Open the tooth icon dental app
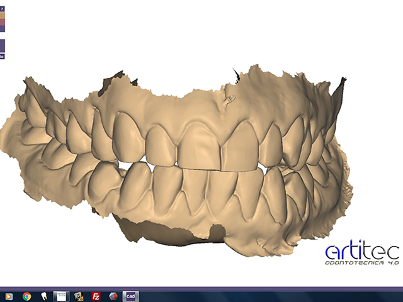The width and height of the screenshot is (403, 302). coord(44,296)
